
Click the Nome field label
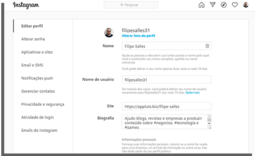[108, 46]
